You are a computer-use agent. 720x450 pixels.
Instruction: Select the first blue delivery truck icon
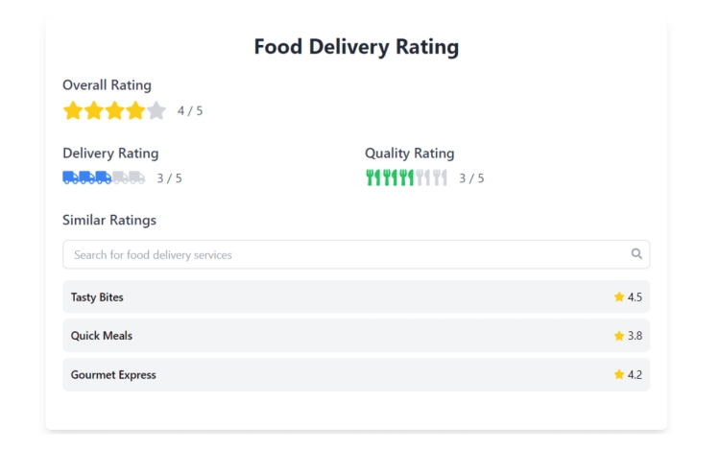click(x=71, y=178)
